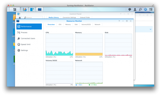The image size is (161, 96).
Task: Maximize the Resource Monitor window
Action: (x=127, y=21)
